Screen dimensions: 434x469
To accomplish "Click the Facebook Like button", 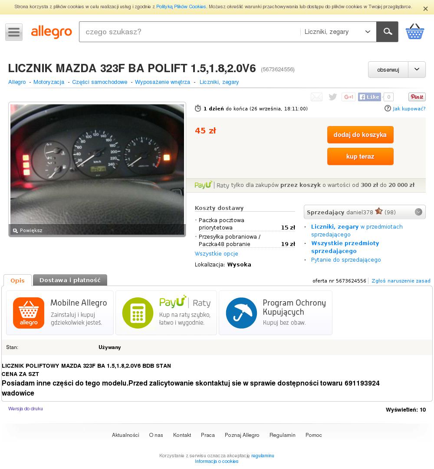I will click(x=369, y=97).
